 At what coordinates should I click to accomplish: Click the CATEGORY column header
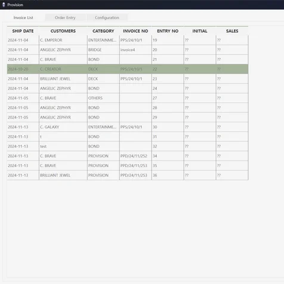(x=103, y=31)
